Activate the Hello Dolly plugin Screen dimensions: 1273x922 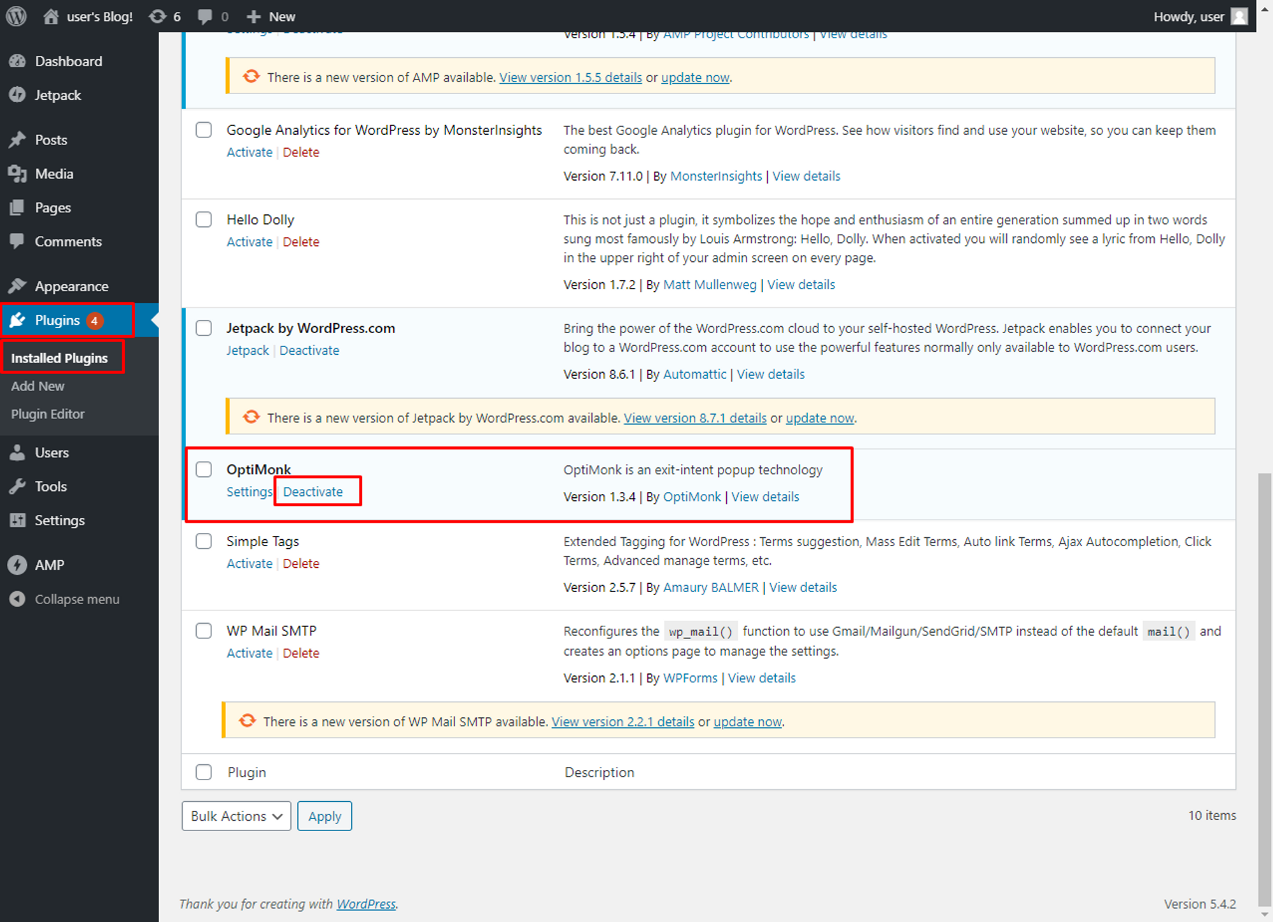point(250,242)
